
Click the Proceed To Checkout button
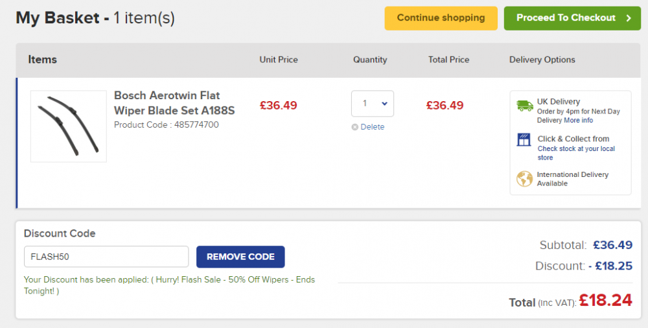pos(572,18)
